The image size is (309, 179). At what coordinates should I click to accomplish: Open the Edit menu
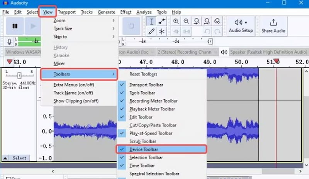pos(18,12)
